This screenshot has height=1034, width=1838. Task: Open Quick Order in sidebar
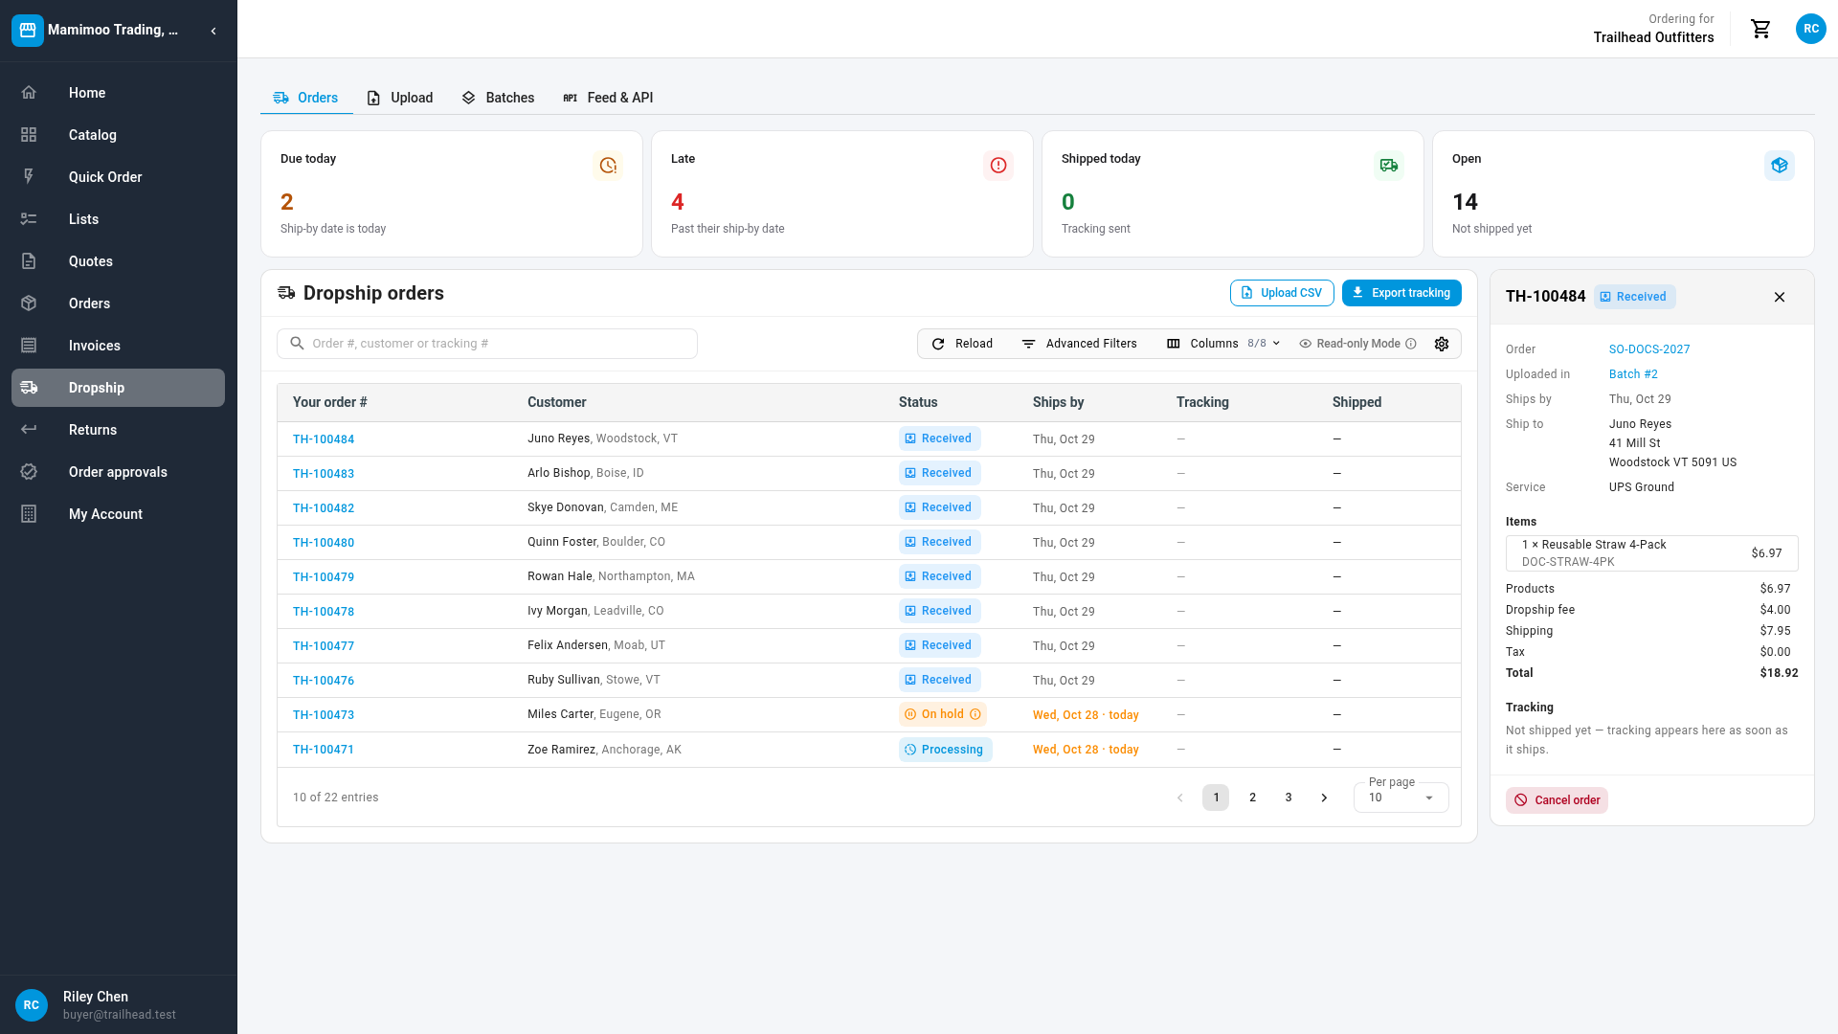point(118,177)
